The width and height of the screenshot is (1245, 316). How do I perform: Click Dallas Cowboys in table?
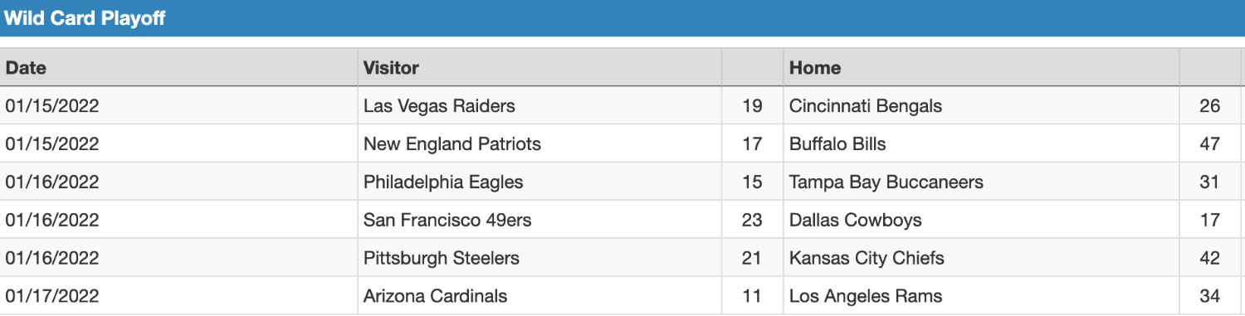856,221
